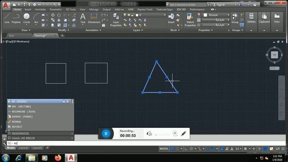Open Firefox from the taskbar
The width and height of the screenshot is (288, 162).
point(58,158)
